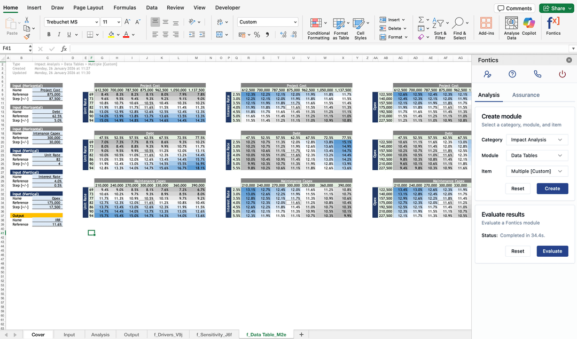577x339 pixels.
Task: Toggle Italic formatting
Action: pos(59,35)
